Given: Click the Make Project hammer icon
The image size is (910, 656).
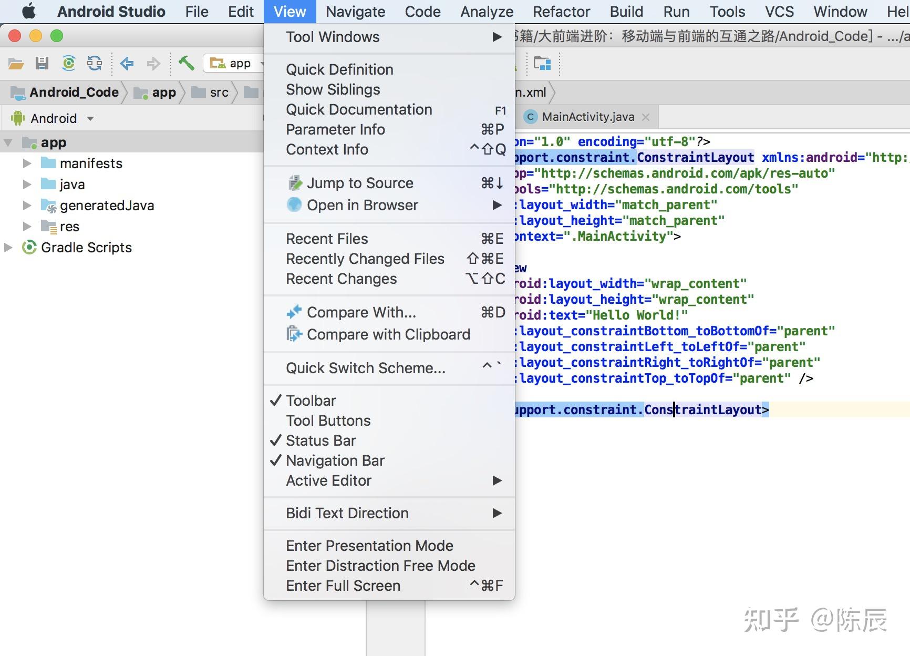Looking at the screenshot, I should tap(186, 63).
